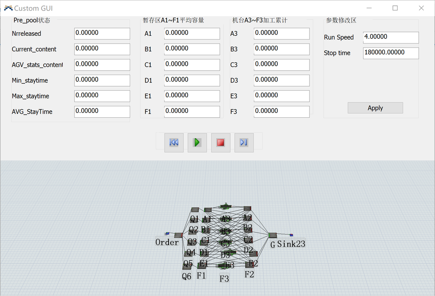The height and width of the screenshot is (296, 435).
Task: Click the F3 label in the model
Action: tap(224, 279)
